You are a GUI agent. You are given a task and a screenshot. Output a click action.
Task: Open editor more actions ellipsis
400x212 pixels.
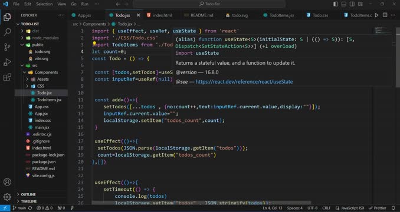point(393,15)
